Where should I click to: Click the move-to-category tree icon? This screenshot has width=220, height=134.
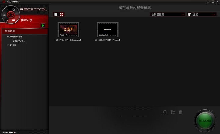(173, 112)
